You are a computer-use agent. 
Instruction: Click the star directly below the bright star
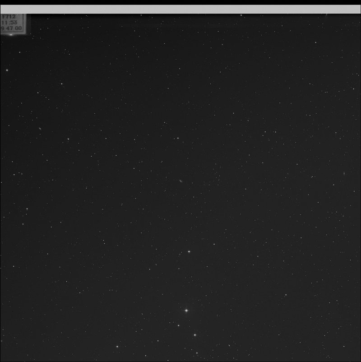coord(194,334)
